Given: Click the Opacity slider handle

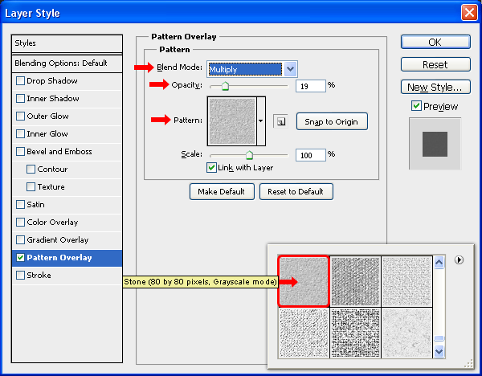Looking at the screenshot, I should (x=225, y=86).
